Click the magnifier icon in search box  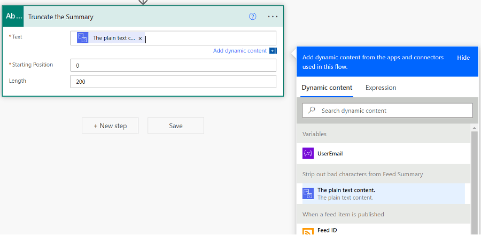point(312,111)
